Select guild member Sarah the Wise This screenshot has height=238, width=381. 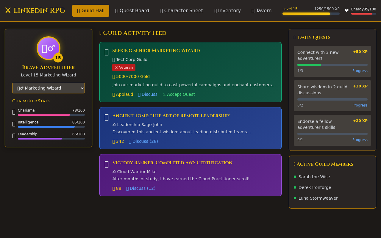(314, 177)
